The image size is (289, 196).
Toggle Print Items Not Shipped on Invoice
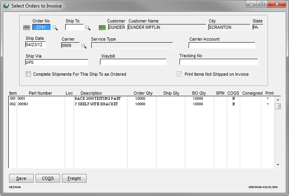[x=179, y=74]
